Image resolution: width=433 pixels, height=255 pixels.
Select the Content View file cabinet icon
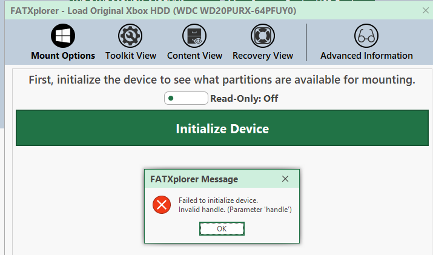click(x=194, y=36)
